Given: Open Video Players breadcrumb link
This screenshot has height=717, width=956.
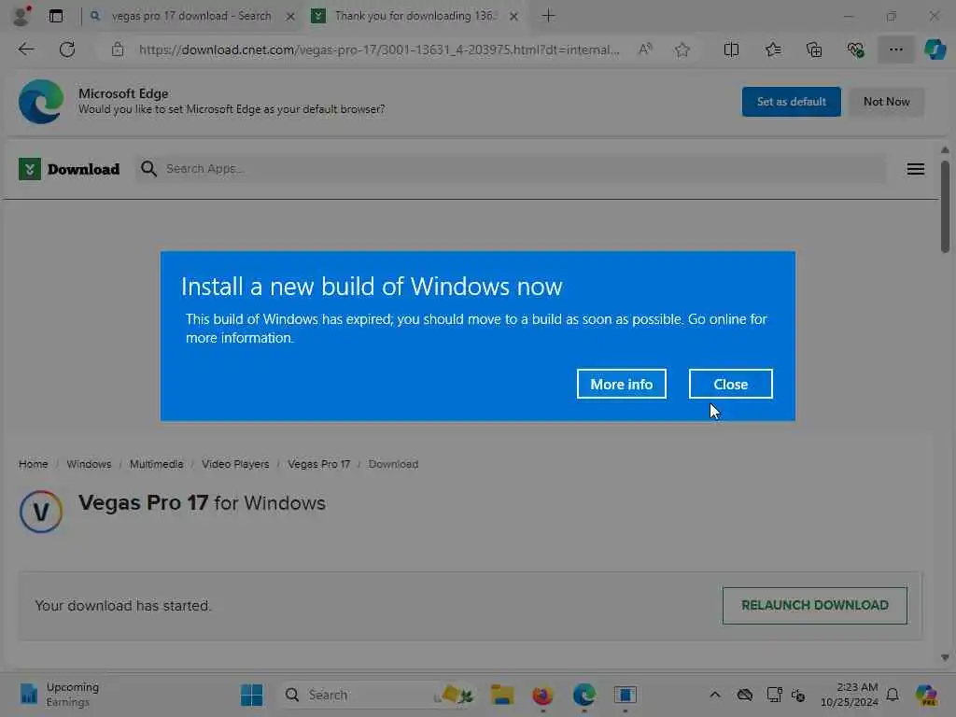Looking at the screenshot, I should pos(235,464).
